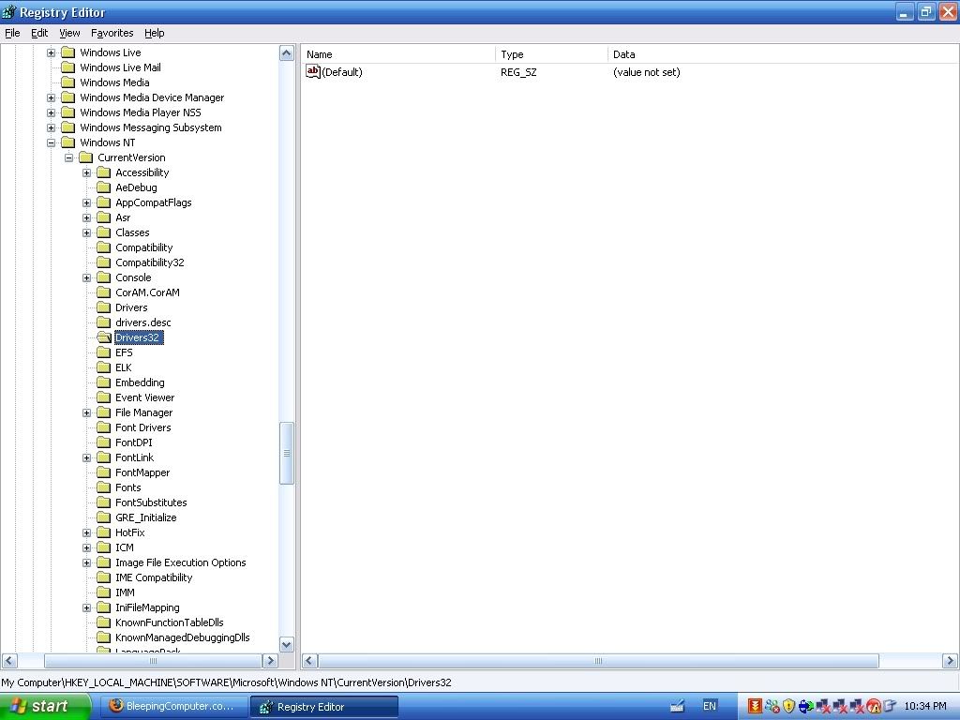Viewport: 960px width, 720px height.
Task: Click the Drivers32 folder icon
Action: 104,337
